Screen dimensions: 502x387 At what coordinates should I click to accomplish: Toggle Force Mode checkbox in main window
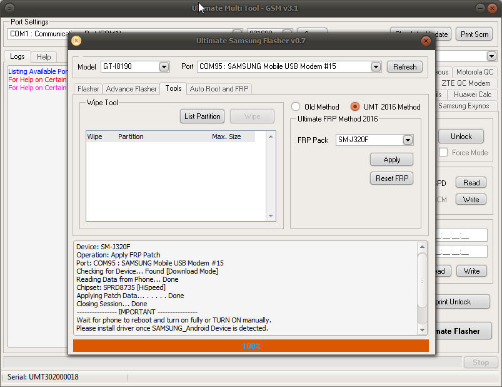(443, 152)
